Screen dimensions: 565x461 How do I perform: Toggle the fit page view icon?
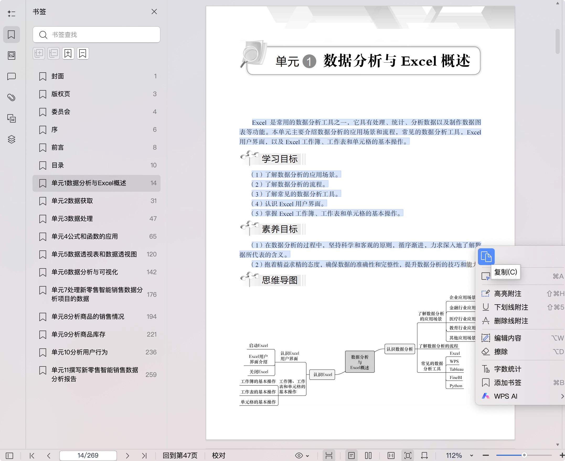[408, 456]
